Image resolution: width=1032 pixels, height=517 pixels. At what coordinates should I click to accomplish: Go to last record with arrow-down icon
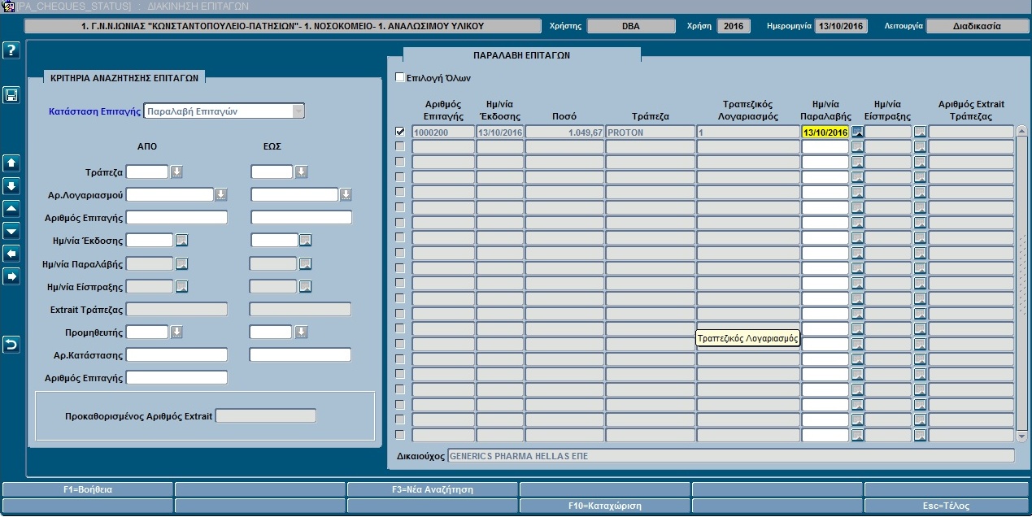click(x=11, y=185)
